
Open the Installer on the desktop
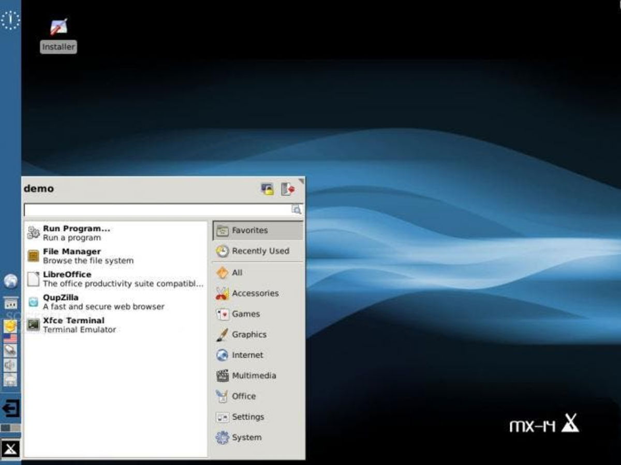coord(58,26)
